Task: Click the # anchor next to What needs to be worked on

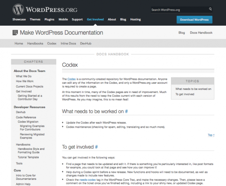Action: tap(126, 111)
